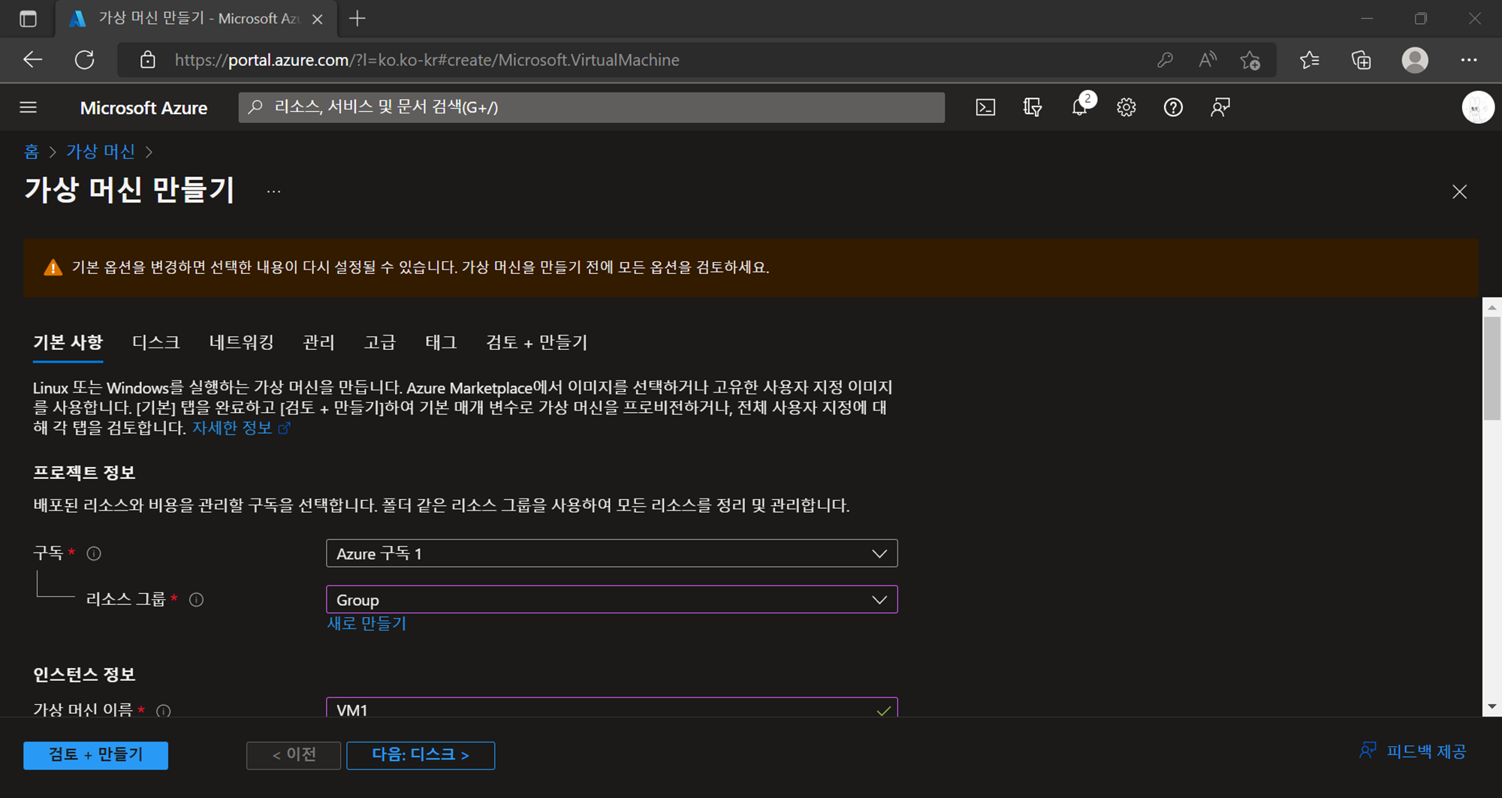
Task: Close the 가상 머신 만들기 blade
Action: click(x=1459, y=192)
